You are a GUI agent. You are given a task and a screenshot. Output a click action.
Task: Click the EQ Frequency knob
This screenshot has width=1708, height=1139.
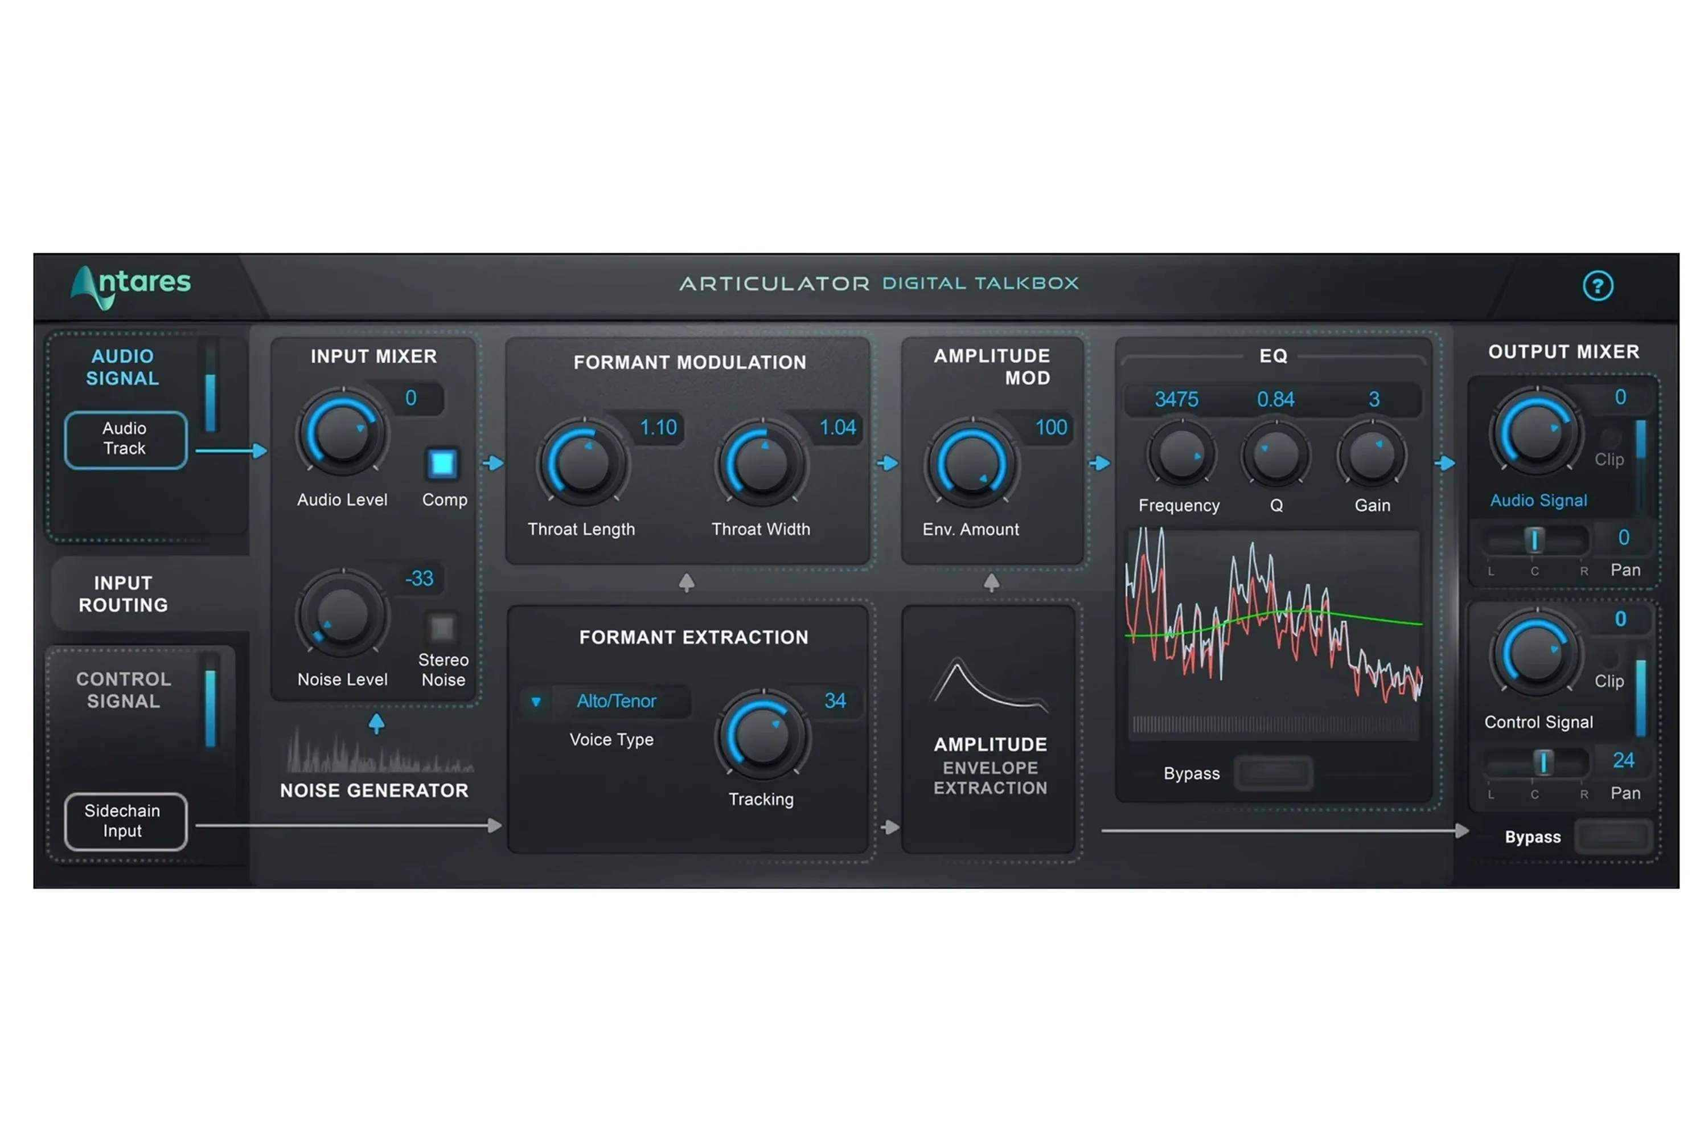pos(1181,454)
